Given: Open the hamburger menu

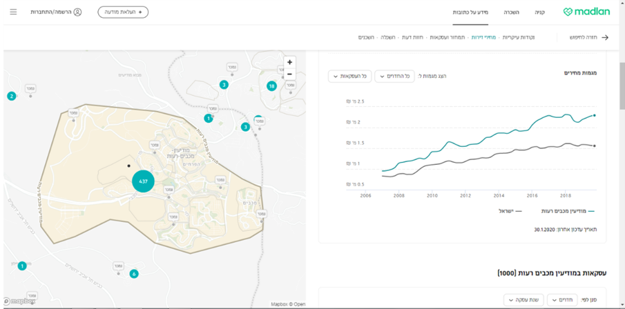Looking at the screenshot, I should (13, 12).
